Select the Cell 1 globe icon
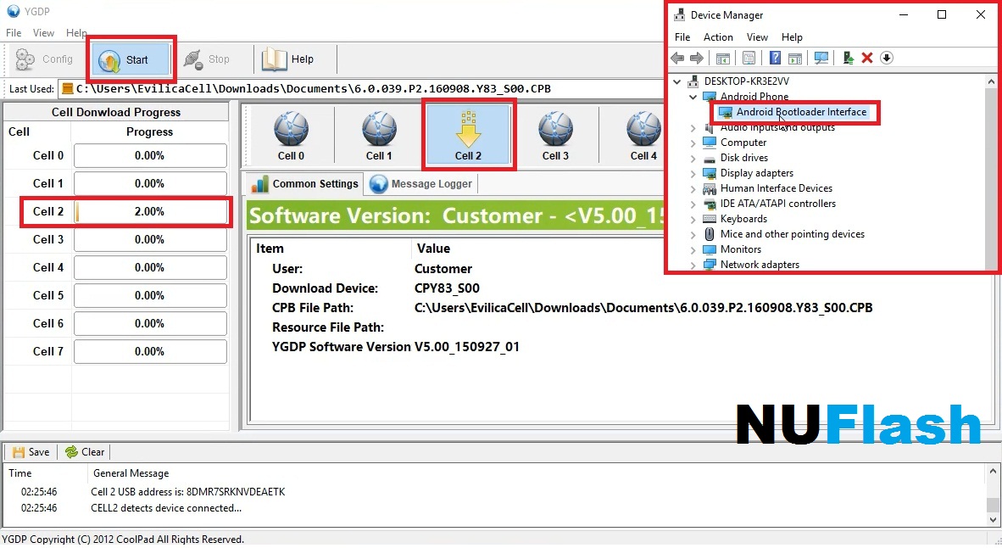 pyautogui.click(x=378, y=136)
